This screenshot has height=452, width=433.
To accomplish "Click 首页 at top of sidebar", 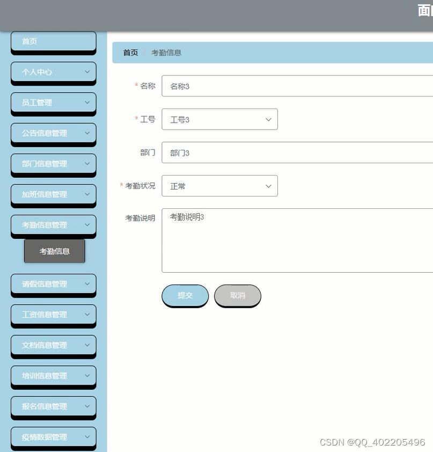I will 53,41.
